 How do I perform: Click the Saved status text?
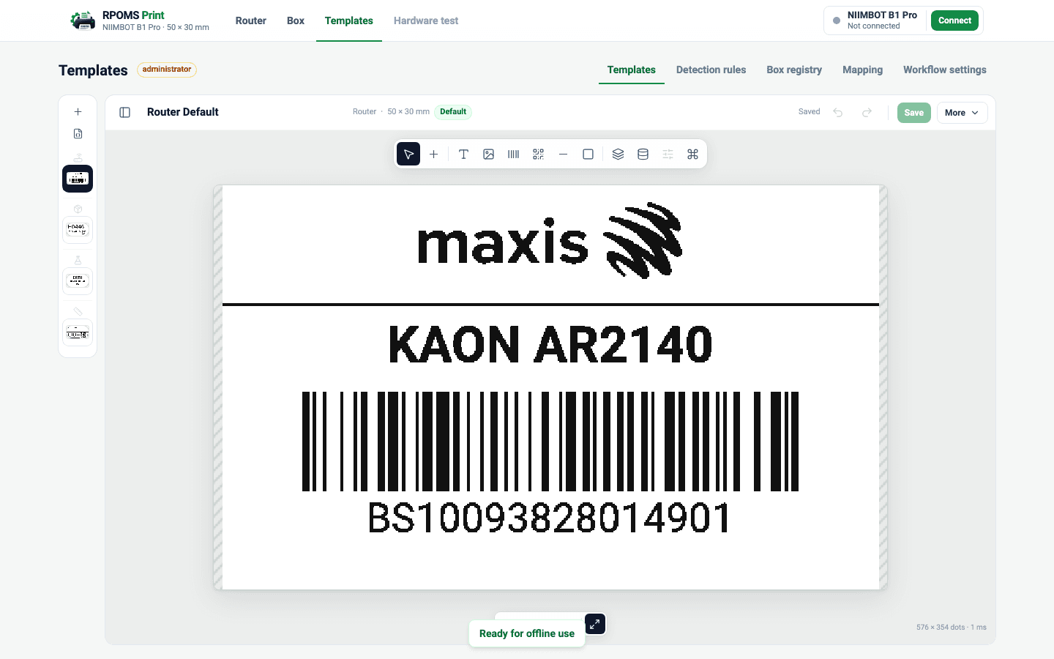pyautogui.click(x=809, y=112)
